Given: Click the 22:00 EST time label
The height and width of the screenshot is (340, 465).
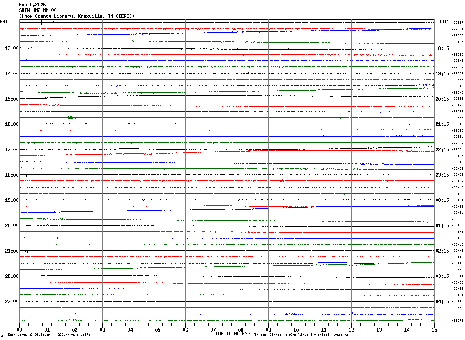Looking at the screenshot, I should click(12, 276).
